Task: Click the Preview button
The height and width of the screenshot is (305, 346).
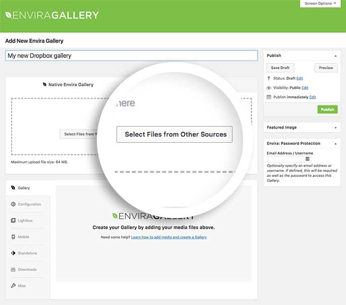Action: [x=326, y=68]
